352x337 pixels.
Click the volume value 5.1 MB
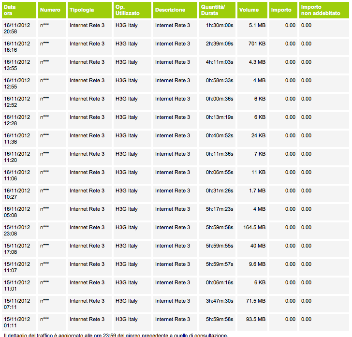(x=257, y=25)
